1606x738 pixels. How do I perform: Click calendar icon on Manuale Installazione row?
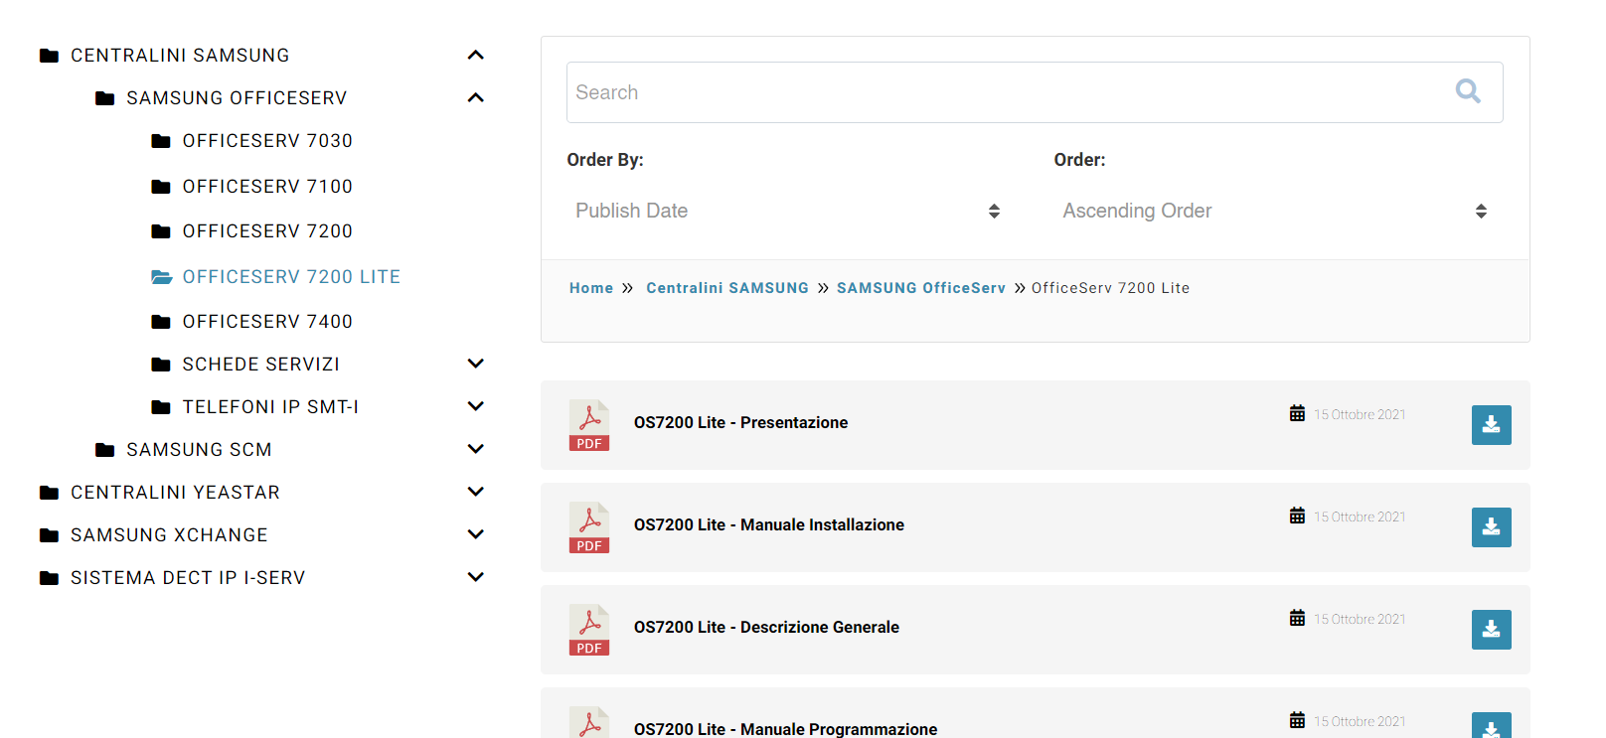[1297, 516]
